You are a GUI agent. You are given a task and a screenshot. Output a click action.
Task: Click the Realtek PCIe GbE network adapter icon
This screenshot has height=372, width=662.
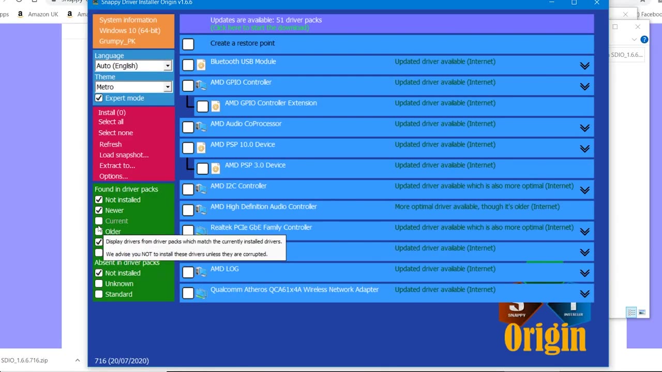pyautogui.click(x=201, y=230)
